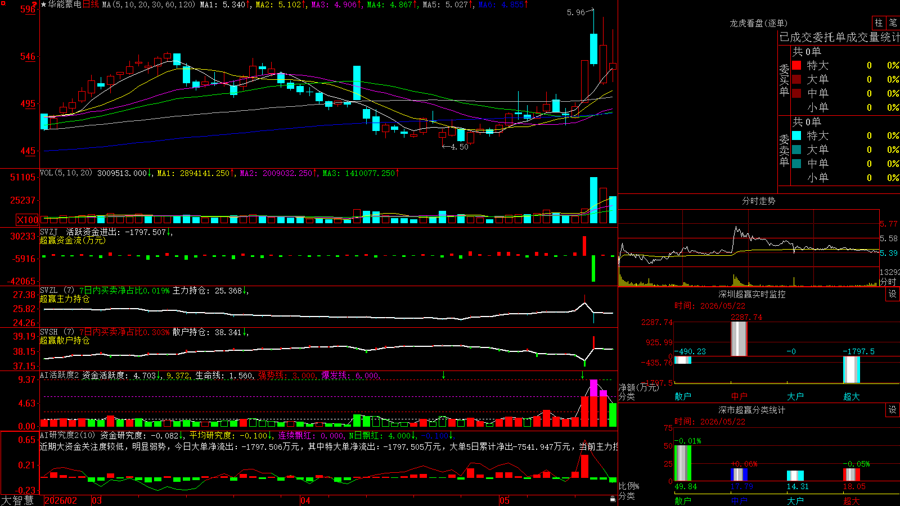Select the SVZJ indicator label

48,232
